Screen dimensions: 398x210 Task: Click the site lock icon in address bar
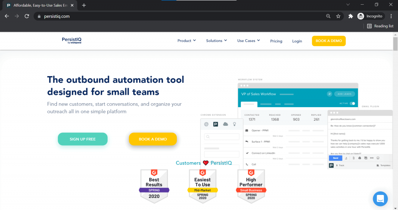(x=39, y=16)
